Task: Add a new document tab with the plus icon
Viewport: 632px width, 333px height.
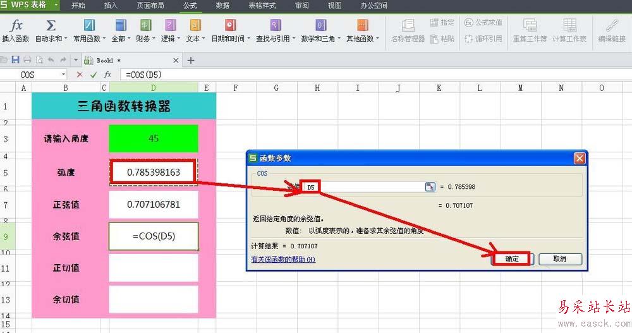Action: pos(191,61)
